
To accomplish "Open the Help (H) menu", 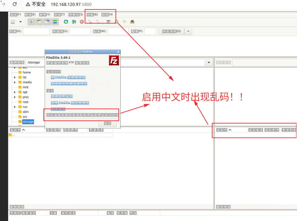I will tap(107, 14).
